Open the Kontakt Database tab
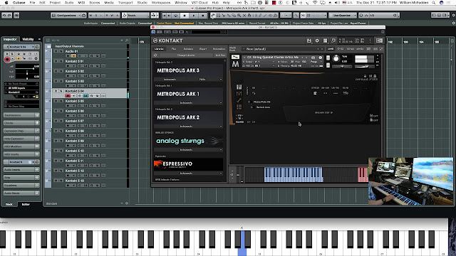Image resolution: width=456 pixels, height=256 pixels. click(188, 49)
